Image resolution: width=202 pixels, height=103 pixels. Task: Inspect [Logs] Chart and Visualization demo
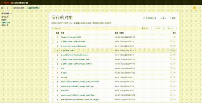coord(171,55)
